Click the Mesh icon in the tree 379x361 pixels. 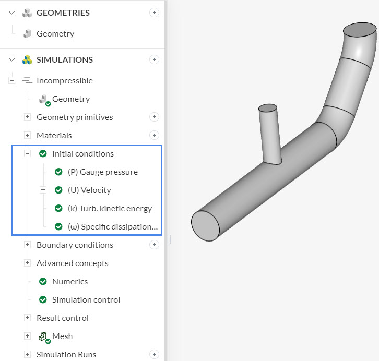pos(44,336)
